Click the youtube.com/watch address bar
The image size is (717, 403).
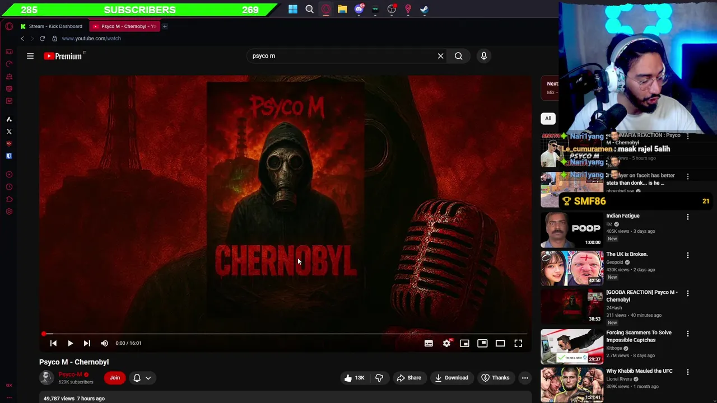pos(91,39)
